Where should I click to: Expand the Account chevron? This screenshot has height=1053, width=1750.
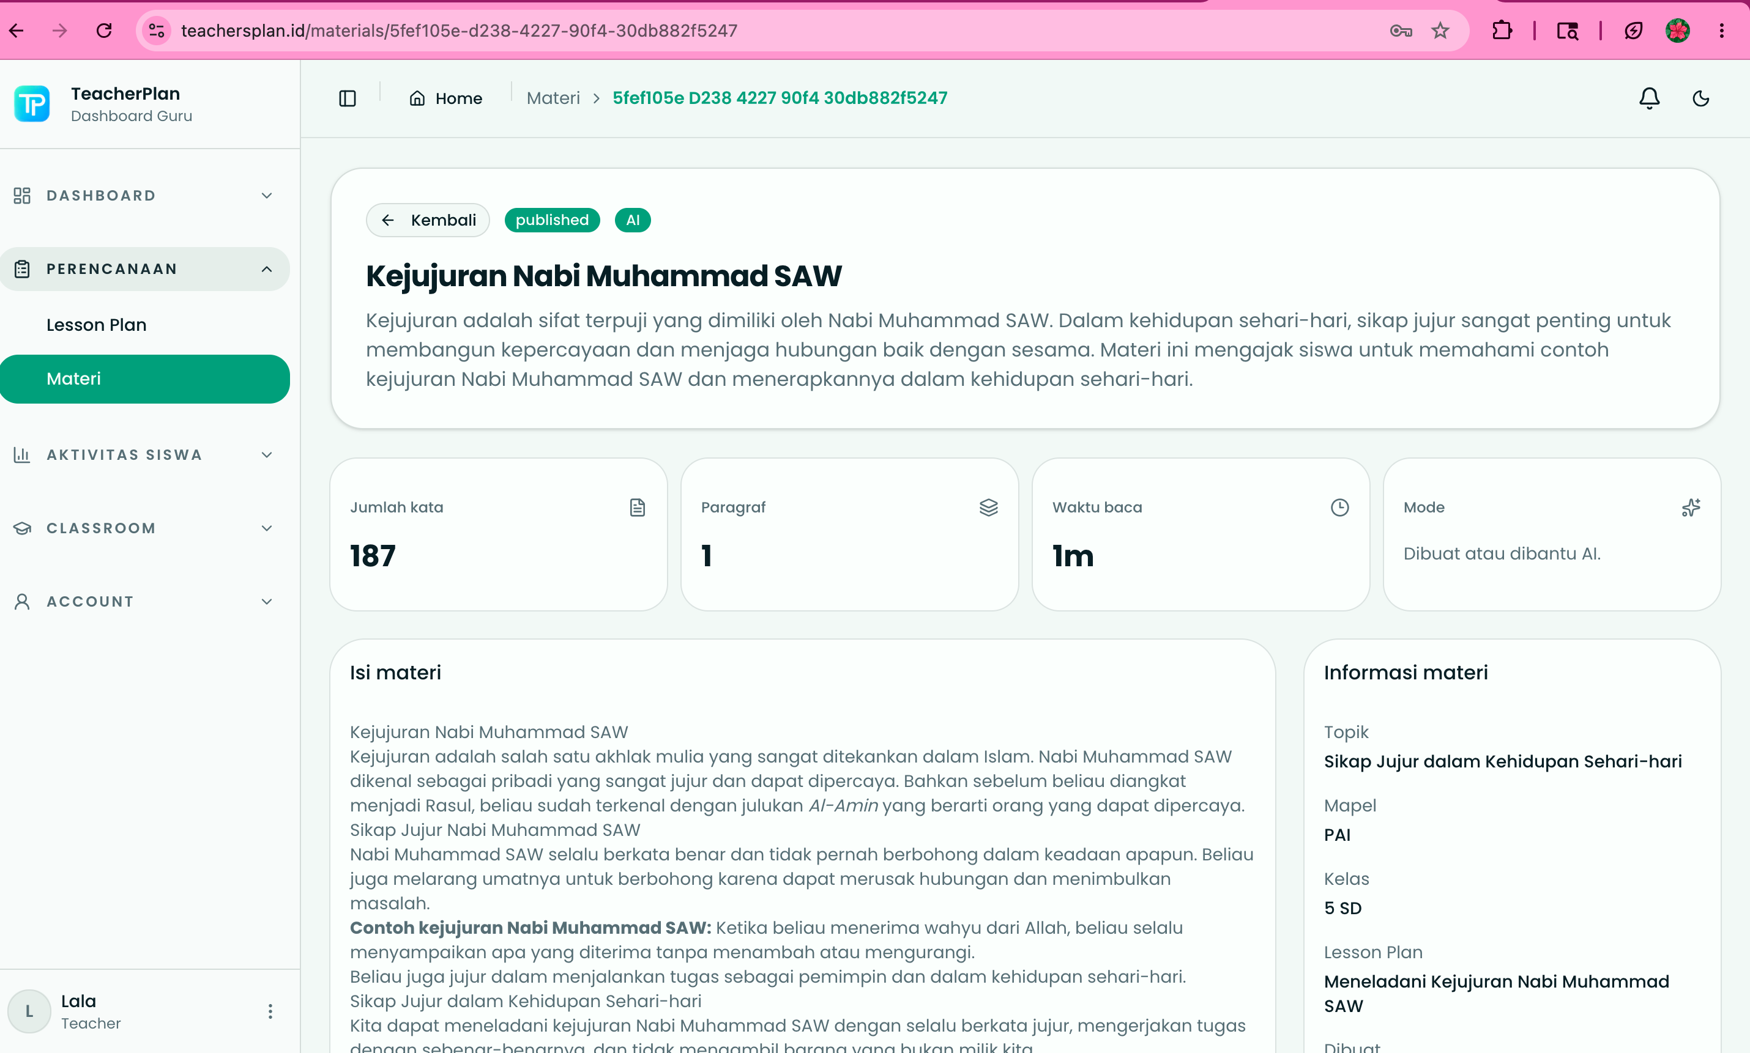tap(267, 602)
